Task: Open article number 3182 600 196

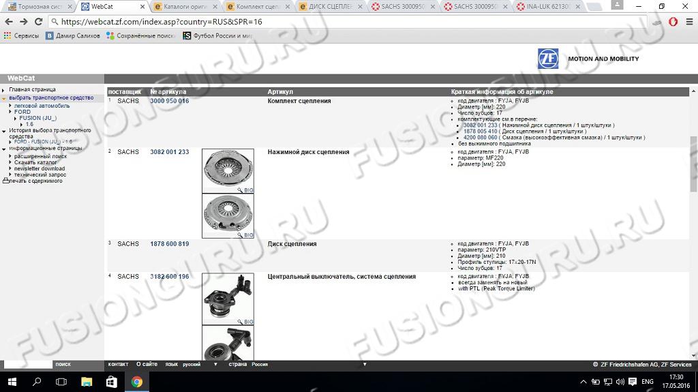Action: tap(169, 277)
